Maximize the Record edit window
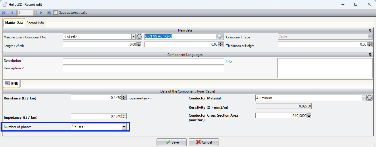The image size is (376, 147). (x=356, y=4)
